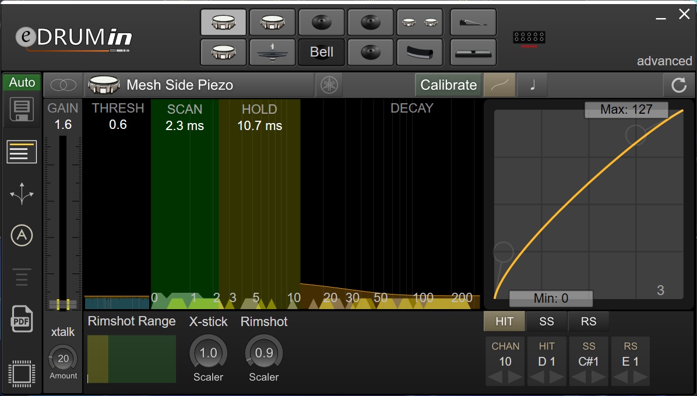Select the dual toms input
697x396 pixels.
[x=420, y=22]
